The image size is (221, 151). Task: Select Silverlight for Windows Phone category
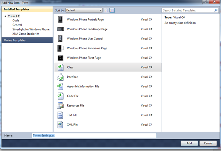pyautogui.click(x=31, y=29)
